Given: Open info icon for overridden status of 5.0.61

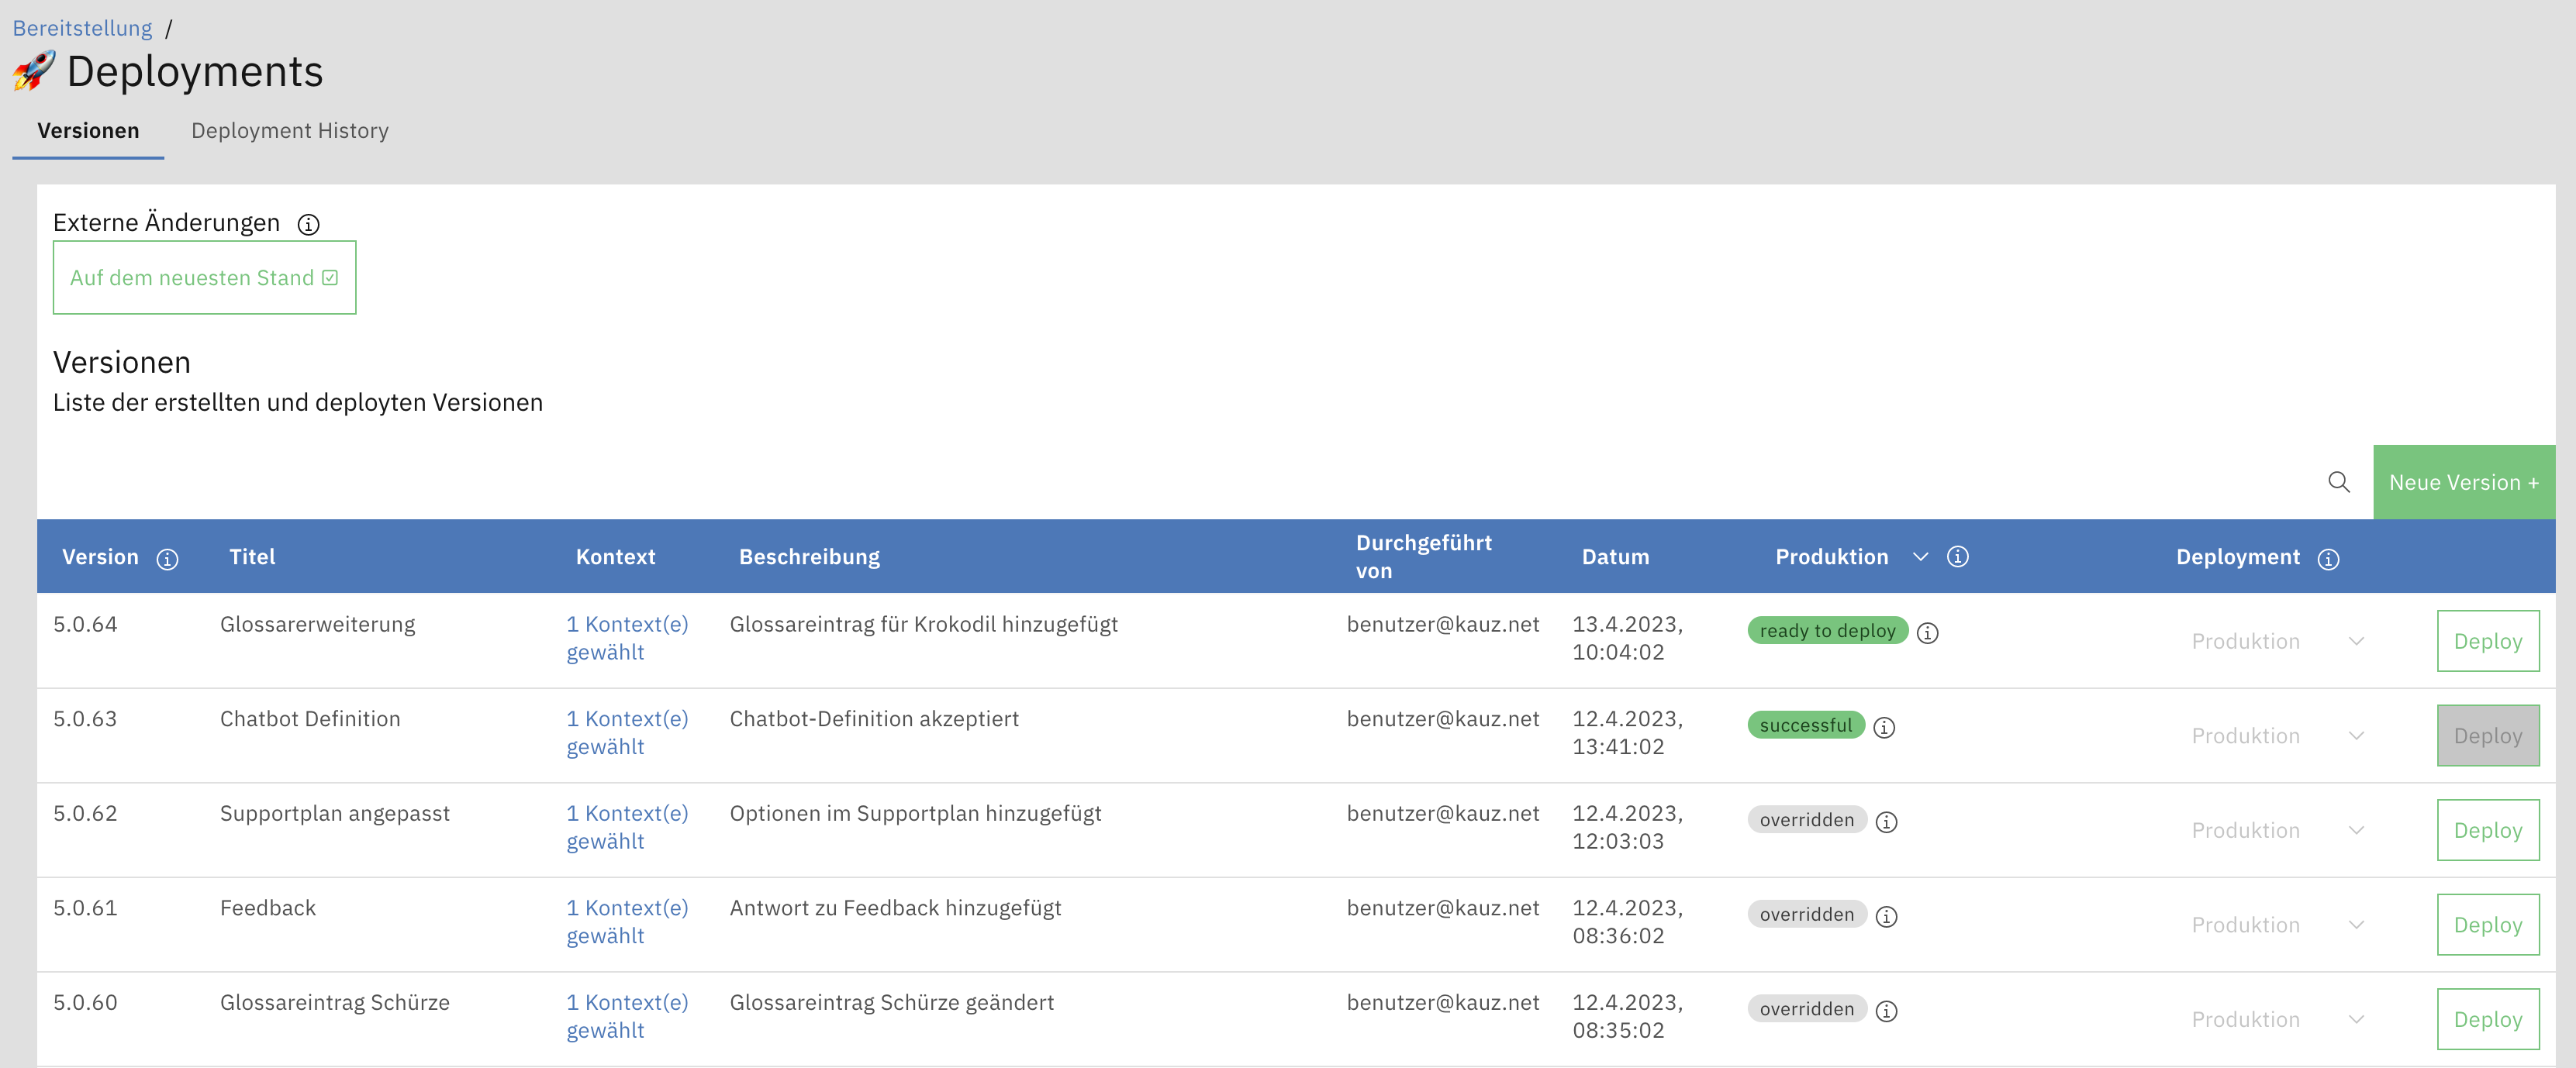Looking at the screenshot, I should tap(1886, 916).
